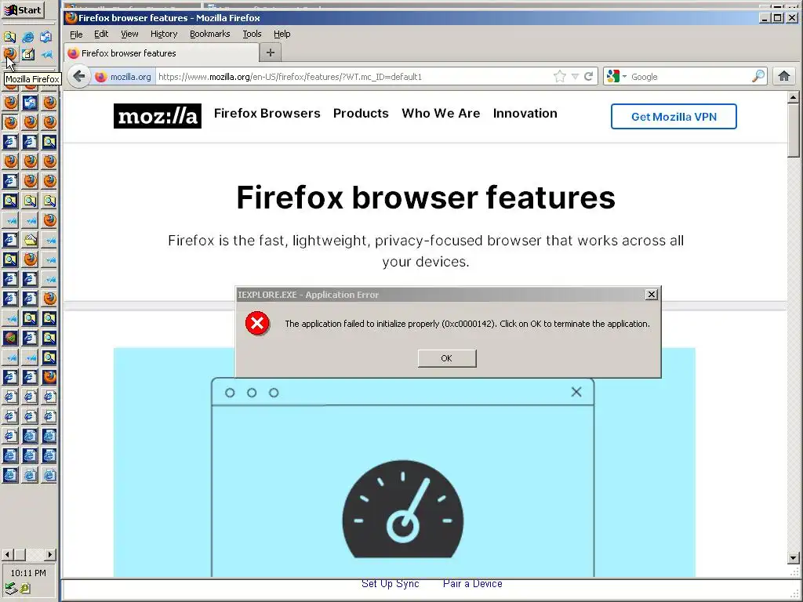Open the Products nav link
The width and height of the screenshot is (803, 602).
pyautogui.click(x=361, y=113)
